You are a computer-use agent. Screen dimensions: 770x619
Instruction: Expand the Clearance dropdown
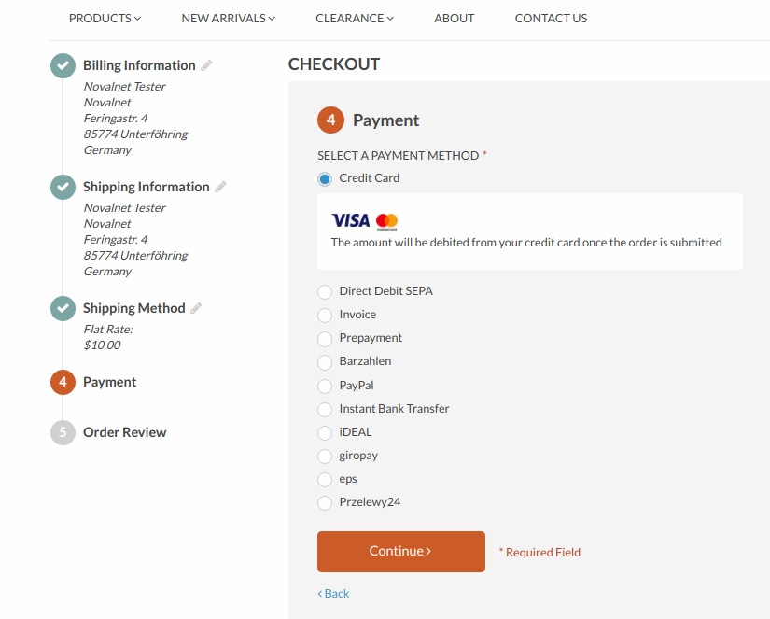[x=355, y=18]
